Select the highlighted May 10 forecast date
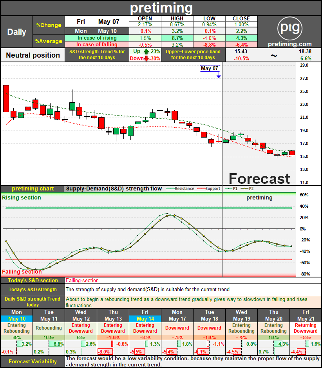Viewport: 322px width, 368px height. [x=17, y=319]
